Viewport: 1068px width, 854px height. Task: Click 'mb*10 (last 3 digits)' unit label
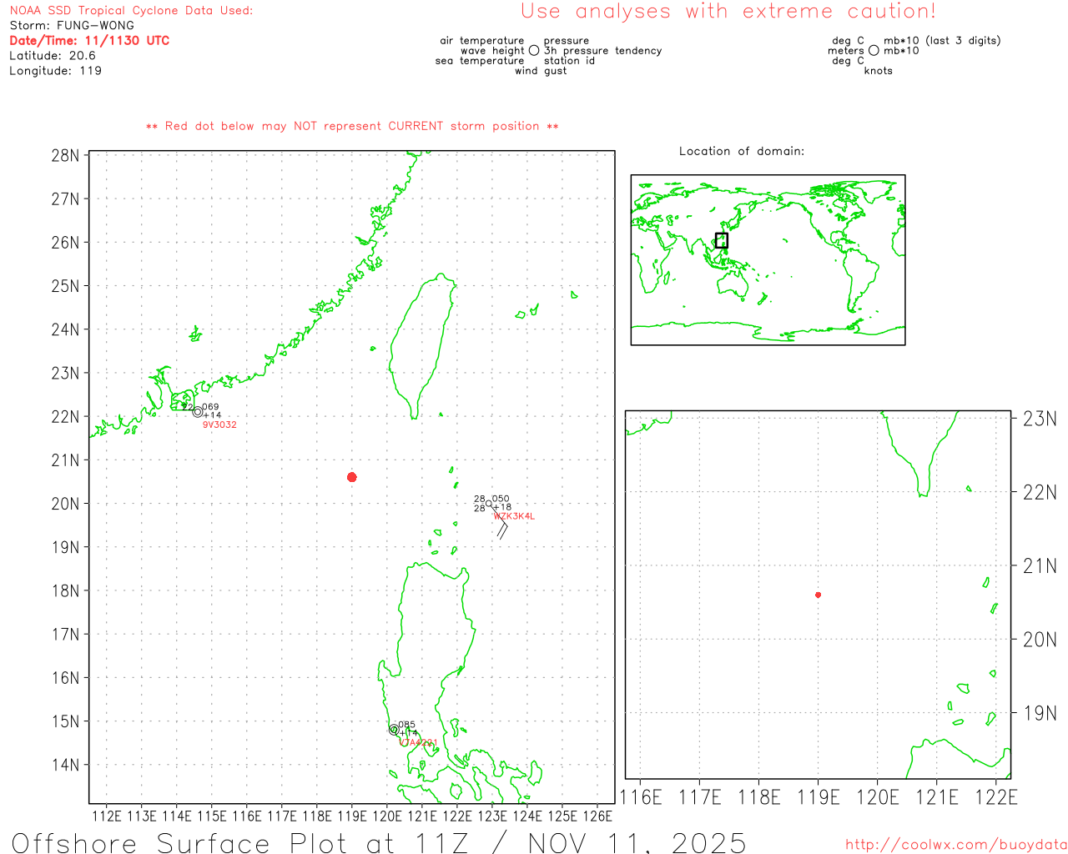tap(942, 41)
